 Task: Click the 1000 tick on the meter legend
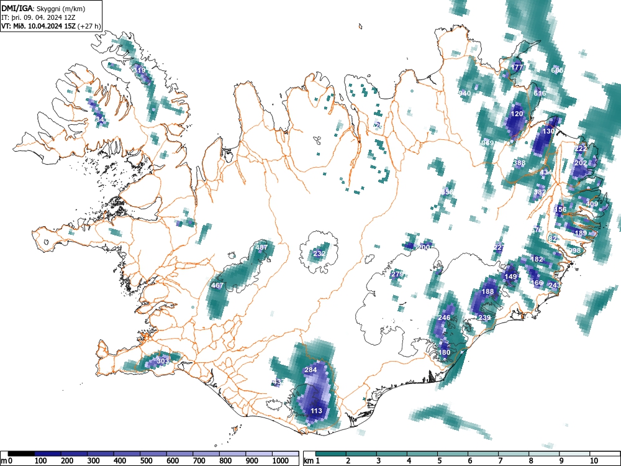pyautogui.click(x=281, y=461)
